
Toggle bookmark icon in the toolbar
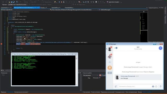pyautogui.click(x=96, y=2)
